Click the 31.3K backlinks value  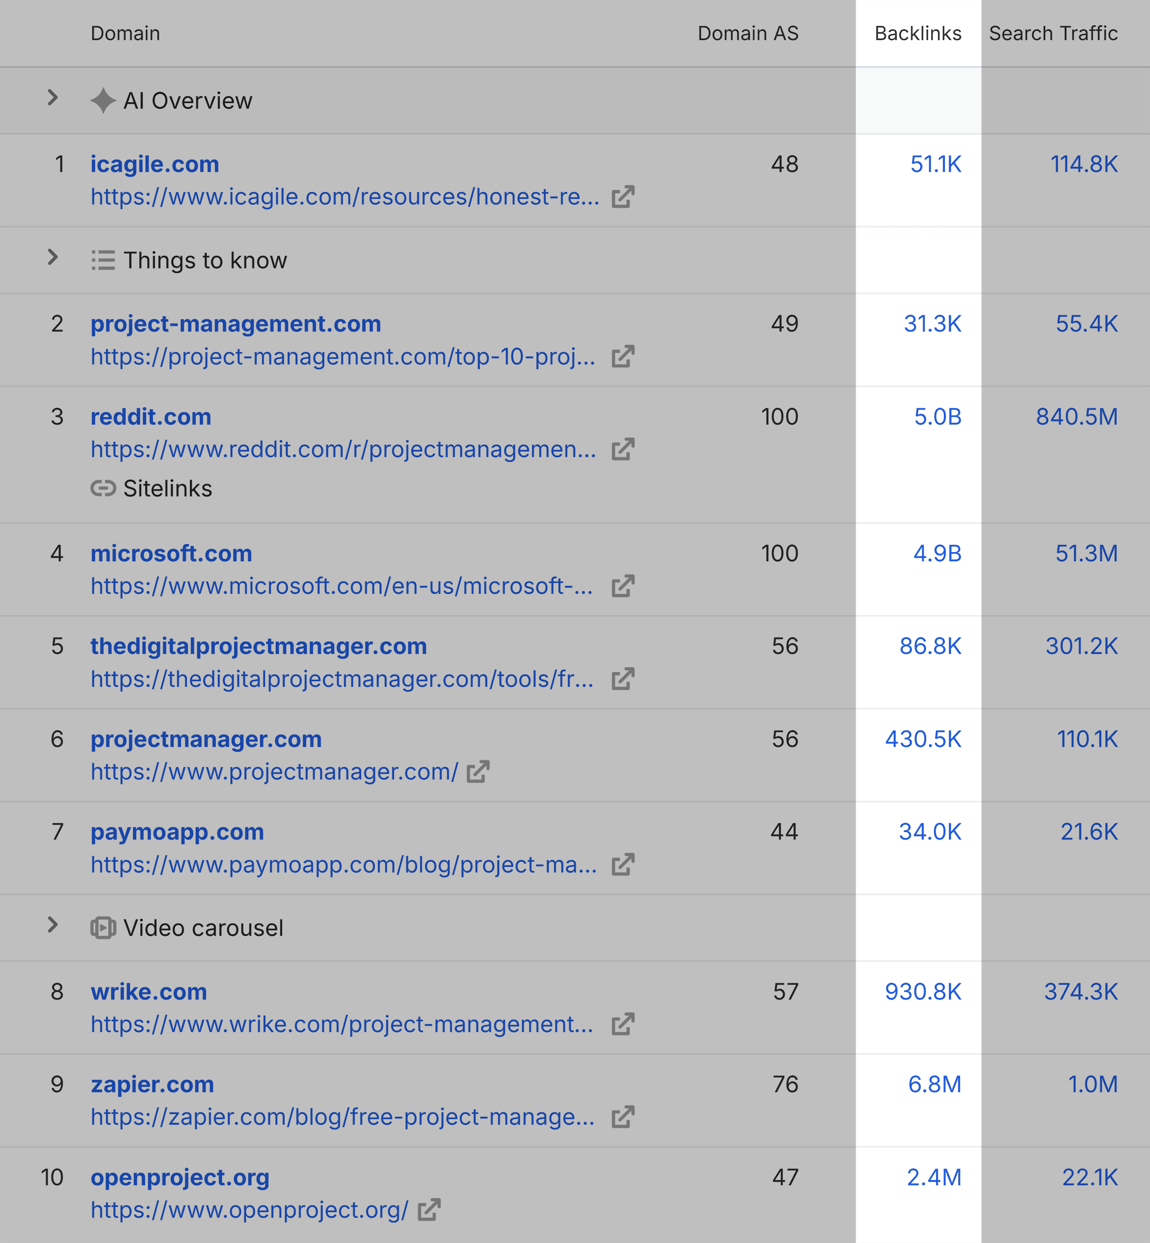tap(933, 324)
